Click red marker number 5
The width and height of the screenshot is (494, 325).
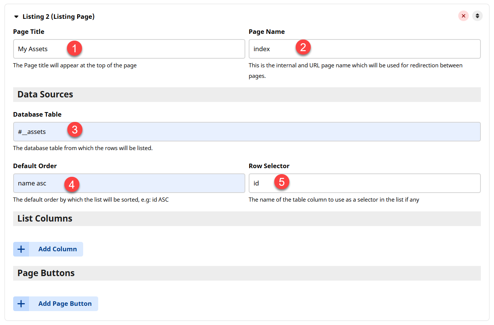pos(282,182)
